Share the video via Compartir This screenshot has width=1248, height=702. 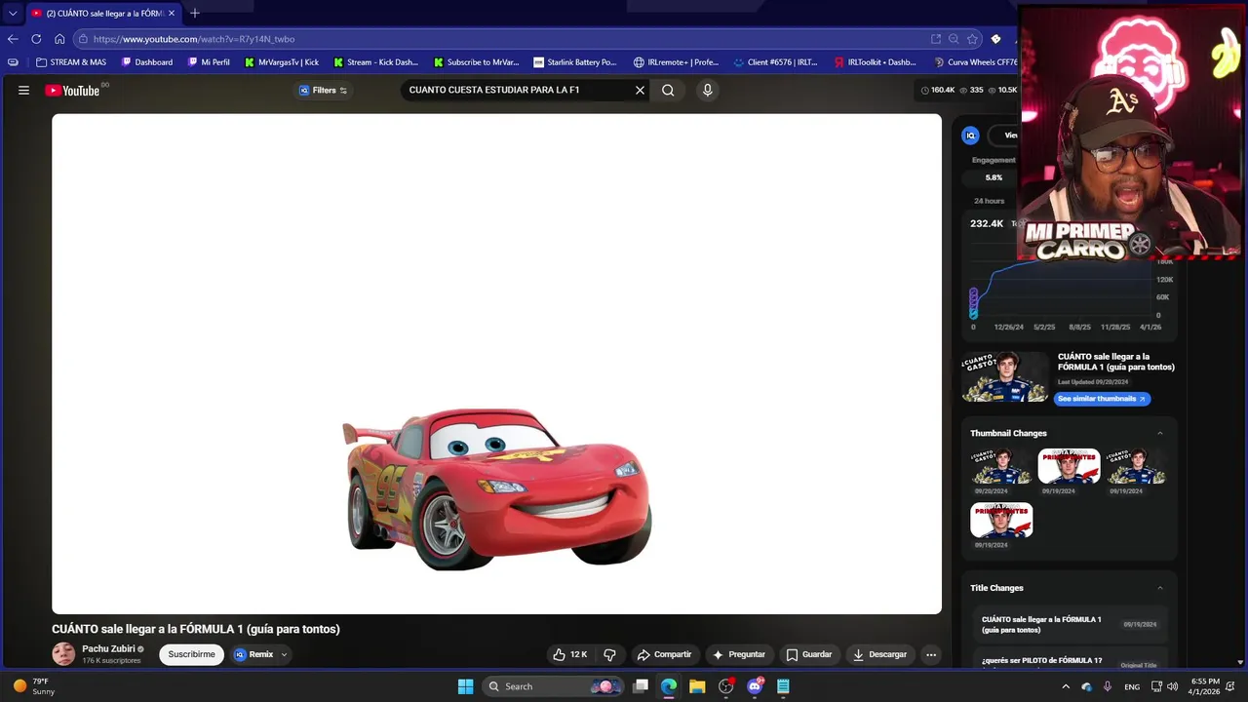[x=664, y=654]
